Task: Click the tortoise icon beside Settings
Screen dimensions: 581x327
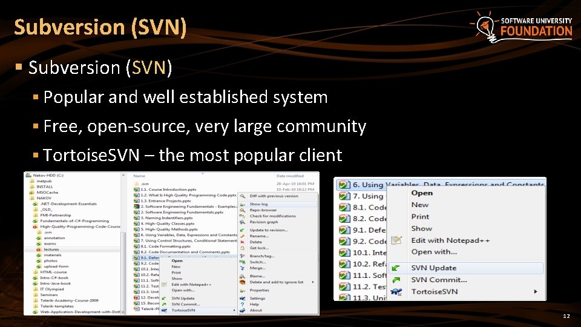Action: coord(242,299)
